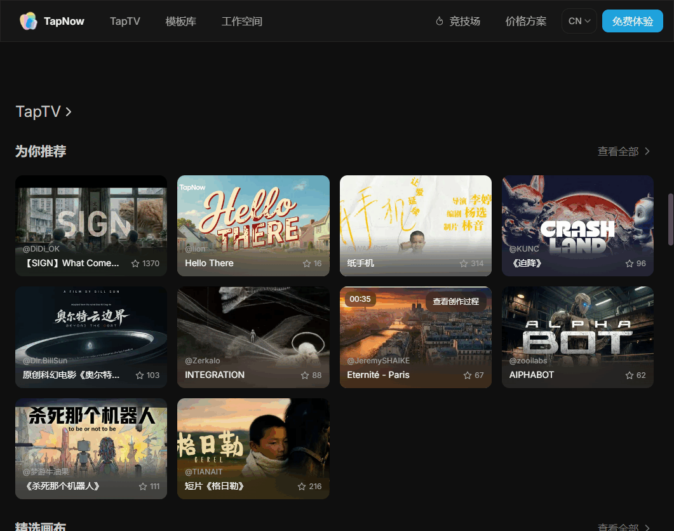This screenshot has width=674, height=531.
Task: Click the 查看全部 arrow for 为你推荐
Action: point(647,151)
